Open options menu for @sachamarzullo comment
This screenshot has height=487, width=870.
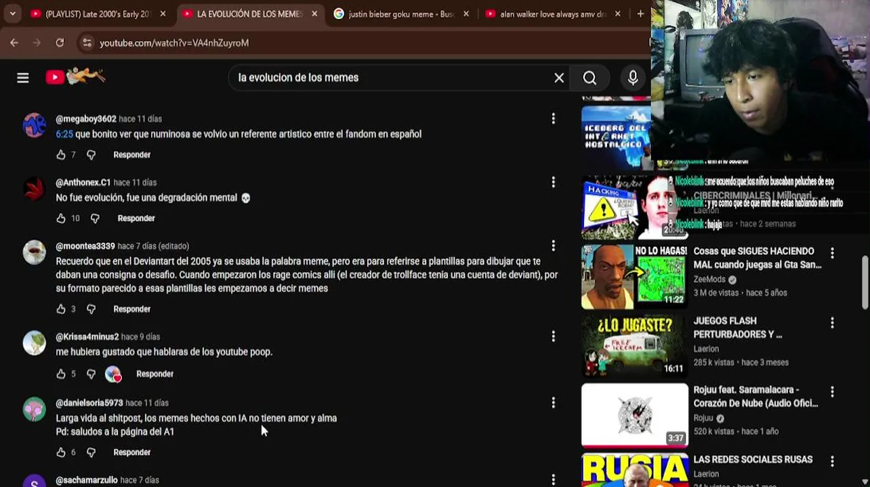[x=553, y=480]
